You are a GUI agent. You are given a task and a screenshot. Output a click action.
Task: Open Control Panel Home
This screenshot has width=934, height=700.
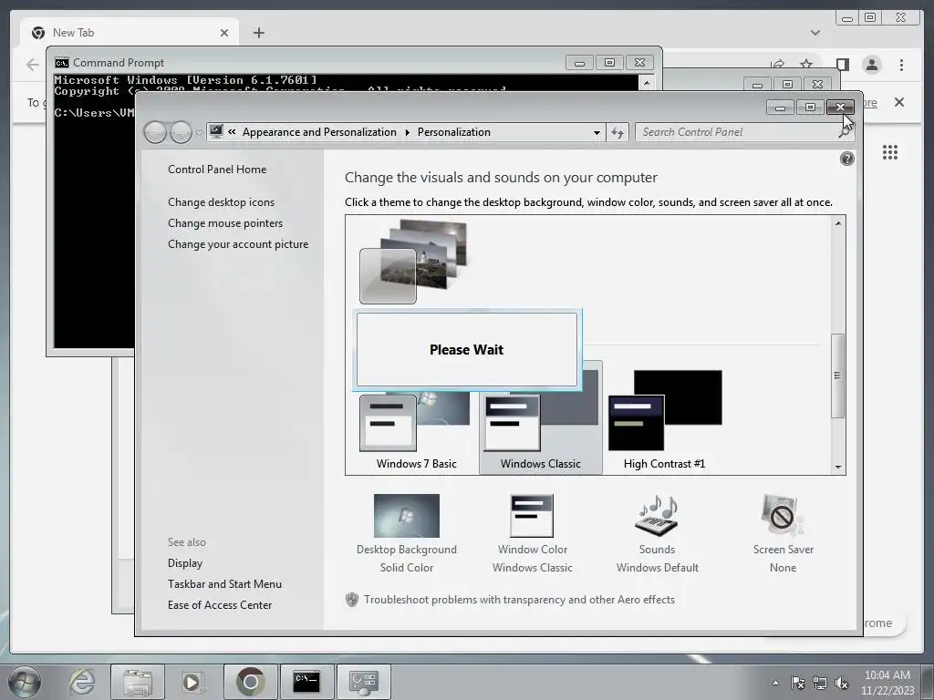click(217, 169)
